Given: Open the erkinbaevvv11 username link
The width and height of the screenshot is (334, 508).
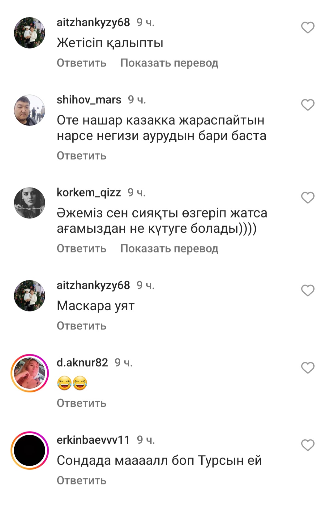Looking at the screenshot, I should [93, 440].
